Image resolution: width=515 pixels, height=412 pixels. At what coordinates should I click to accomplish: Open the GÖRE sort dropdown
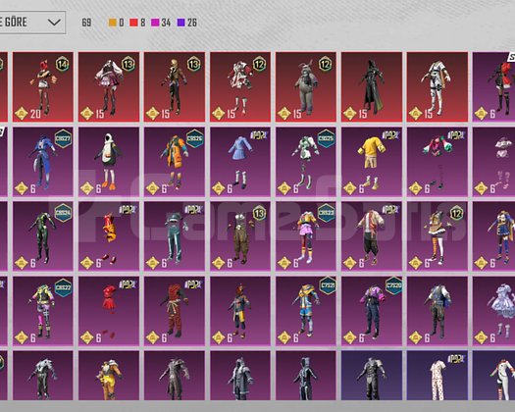32,23
